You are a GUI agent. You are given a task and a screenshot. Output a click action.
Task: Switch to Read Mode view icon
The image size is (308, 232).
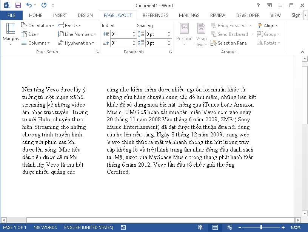(x=200, y=227)
